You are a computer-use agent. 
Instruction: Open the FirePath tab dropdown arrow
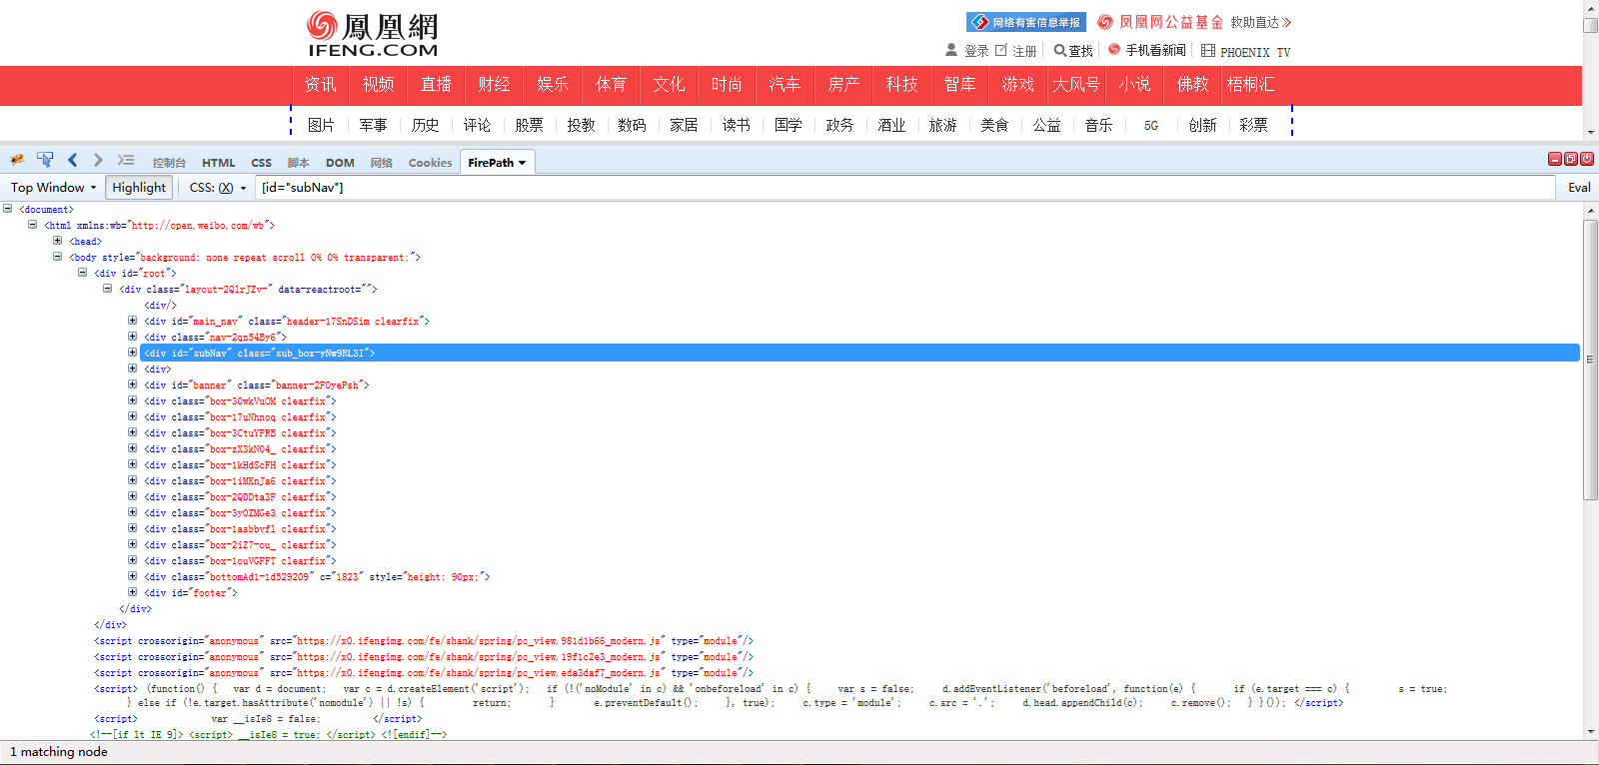point(522,163)
